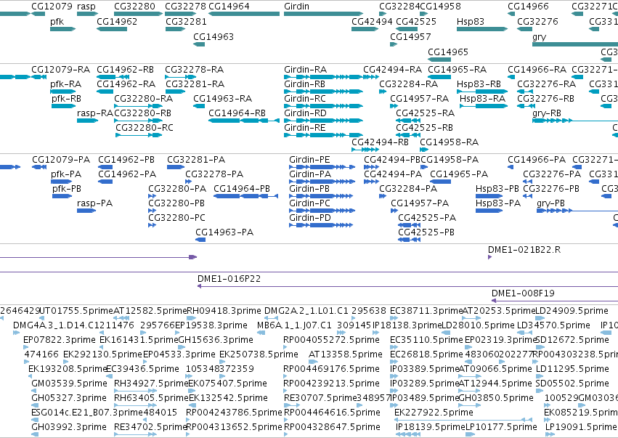Screen dimensions: 618x438
Task: Select the CG32280 gene bar
Action: point(138,14)
